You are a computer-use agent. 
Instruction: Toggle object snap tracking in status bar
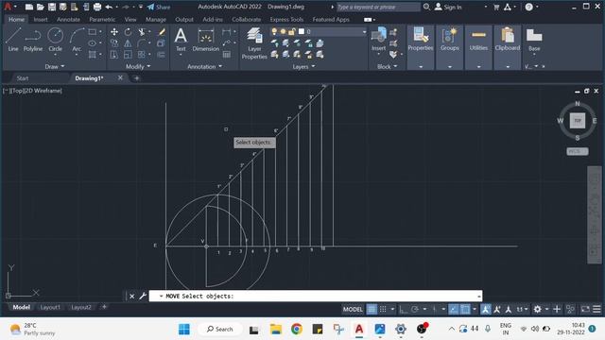coord(454,309)
